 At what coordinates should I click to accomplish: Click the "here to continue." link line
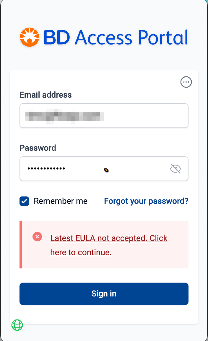click(x=81, y=253)
